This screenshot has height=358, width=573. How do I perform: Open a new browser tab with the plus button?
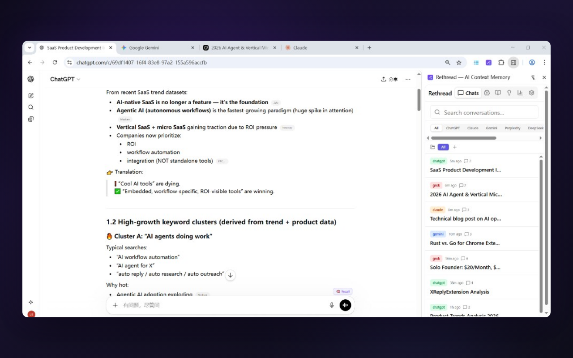(369, 48)
